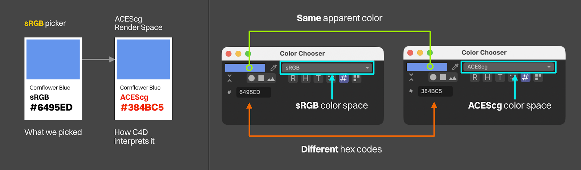Switch to color wheel mode in sRGB chooser

click(x=251, y=78)
